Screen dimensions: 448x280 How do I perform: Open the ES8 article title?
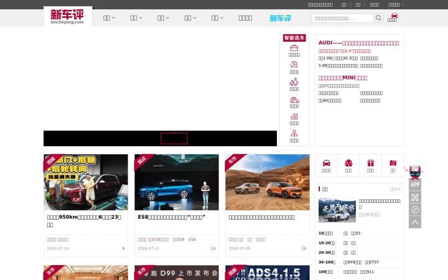coord(172,217)
